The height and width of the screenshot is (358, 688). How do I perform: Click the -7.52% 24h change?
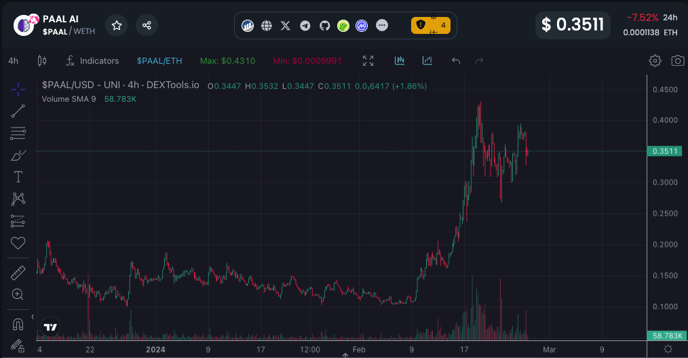click(x=643, y=18)
